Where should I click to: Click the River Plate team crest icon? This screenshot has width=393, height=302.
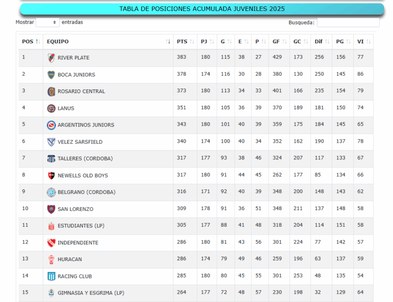51,58
